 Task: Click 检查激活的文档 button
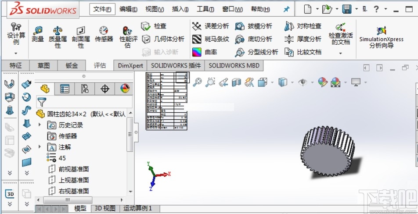click(x=340, y=34)
